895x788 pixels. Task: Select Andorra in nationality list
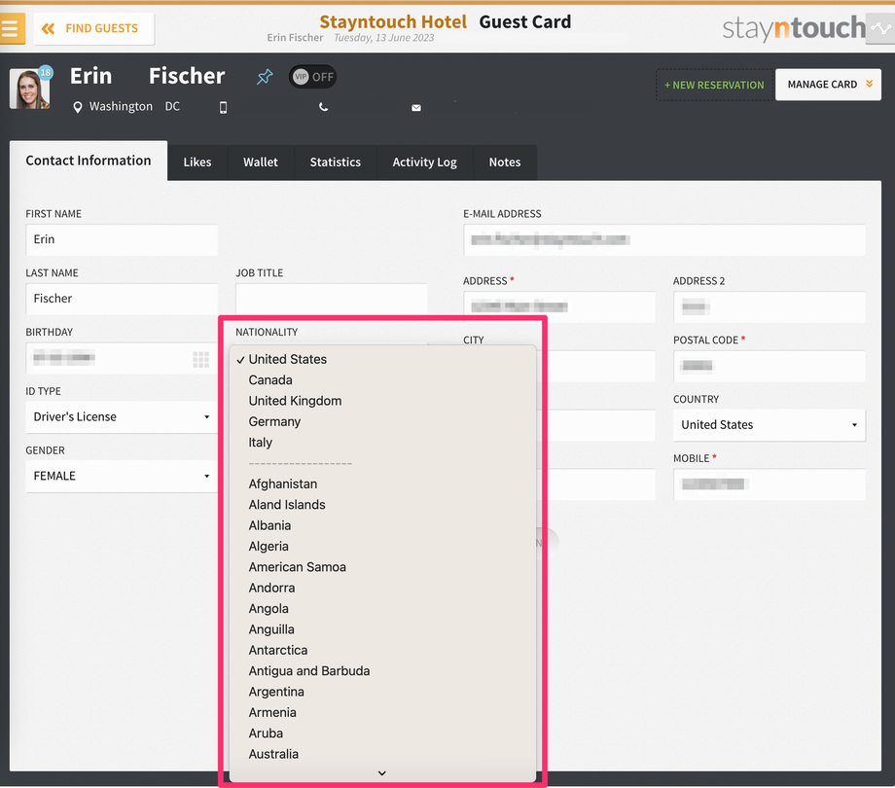click(x=382, y=588)
